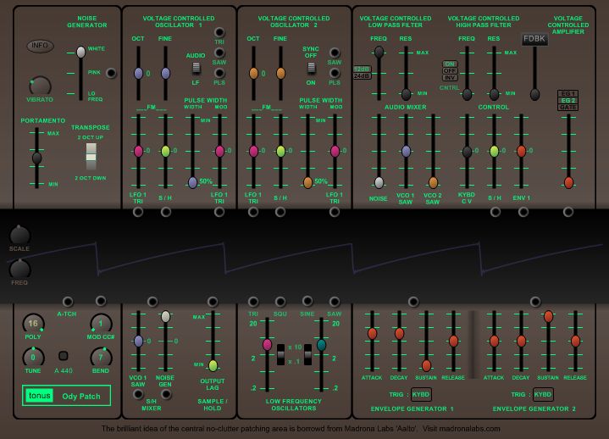Select the 24dB filter slope
This screenshot has width=609, height=439.
pyautogui.click(x=362, y=76)
